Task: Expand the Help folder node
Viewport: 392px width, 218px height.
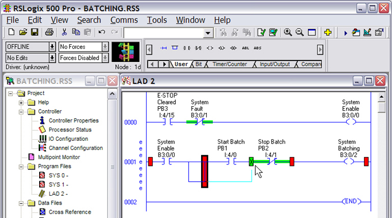Action: point(21,103)
